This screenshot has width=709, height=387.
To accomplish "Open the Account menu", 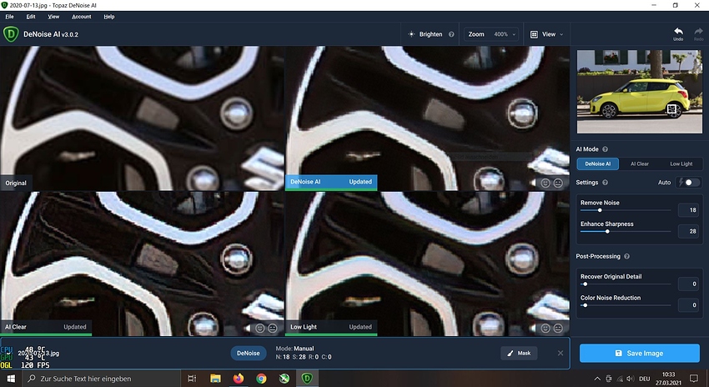I will [x=81, y=17].
